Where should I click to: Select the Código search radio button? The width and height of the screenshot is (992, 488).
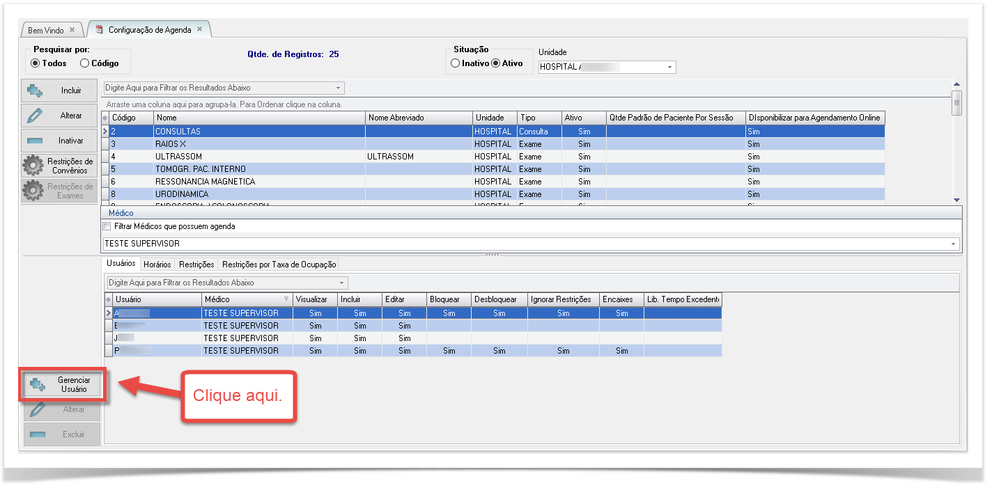coord(85,63)
